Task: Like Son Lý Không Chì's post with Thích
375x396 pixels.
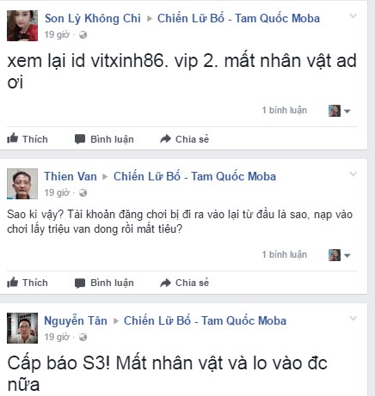Action: (28, 139)
